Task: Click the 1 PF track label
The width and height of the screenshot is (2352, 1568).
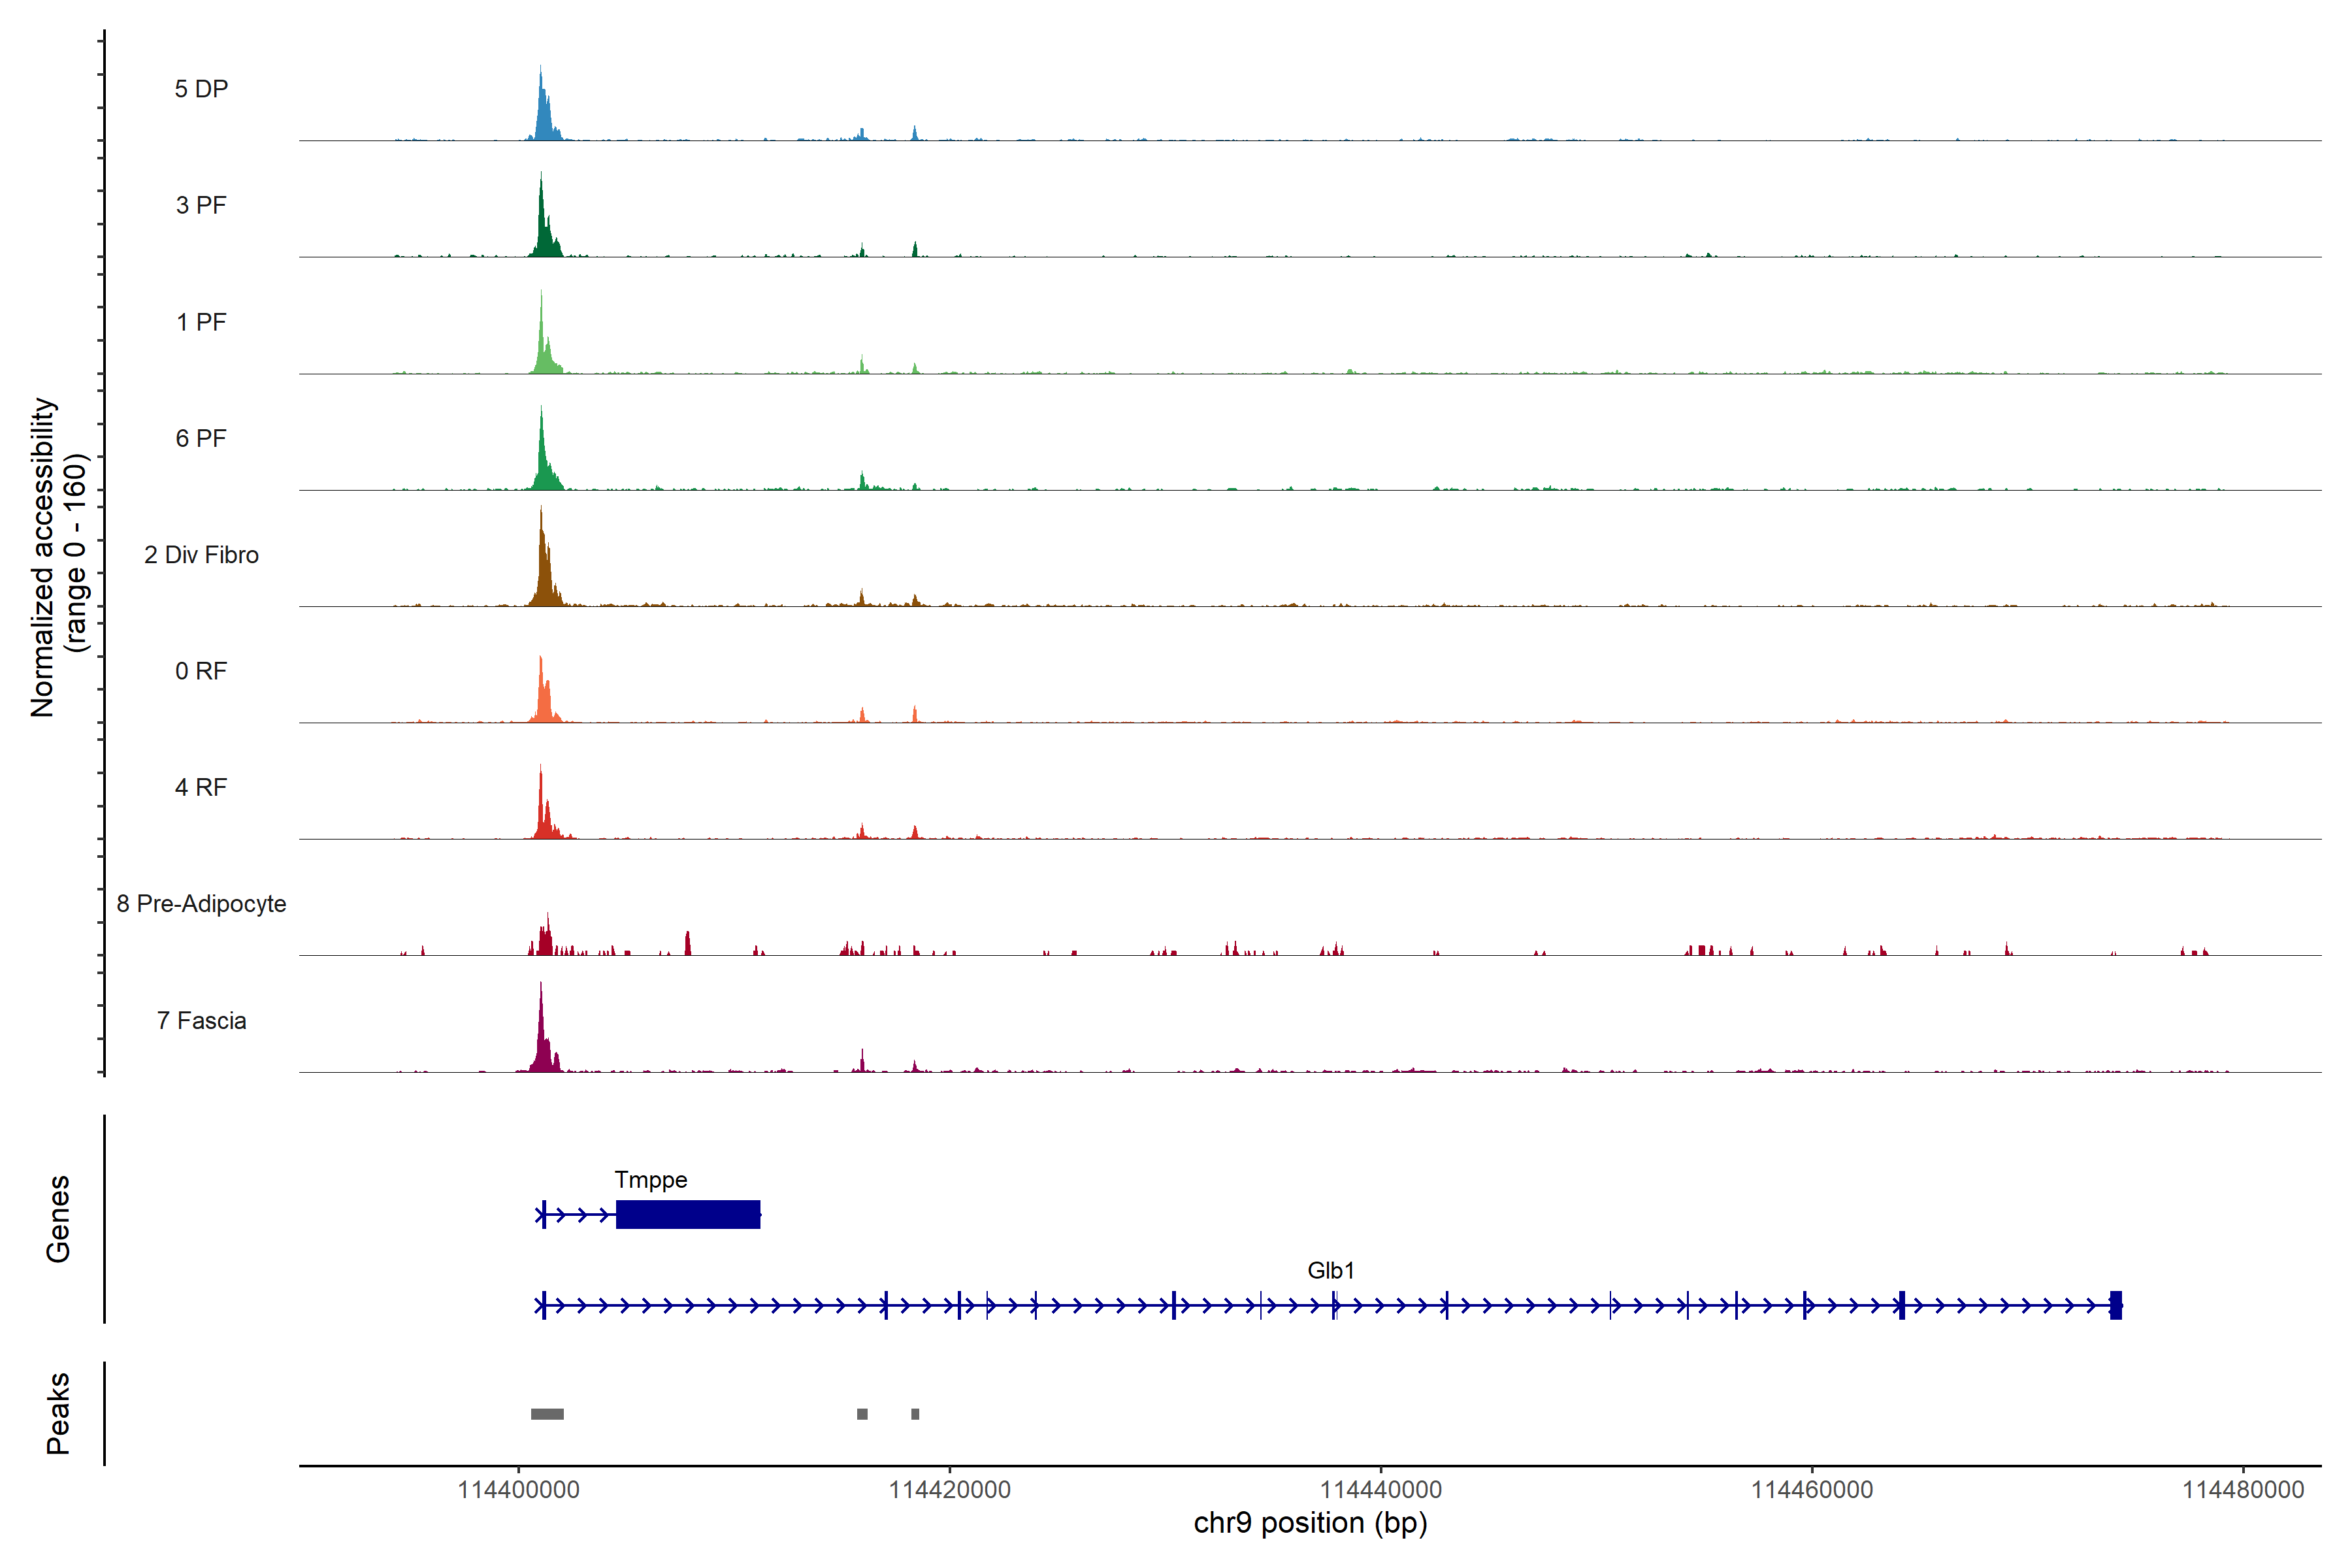Action: click(201, 322)
